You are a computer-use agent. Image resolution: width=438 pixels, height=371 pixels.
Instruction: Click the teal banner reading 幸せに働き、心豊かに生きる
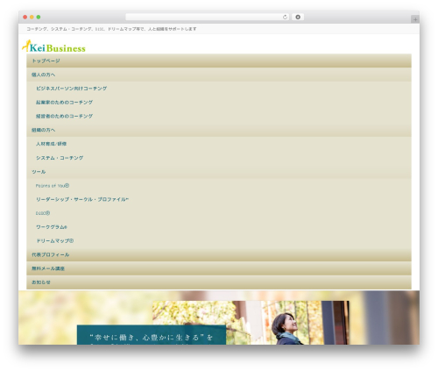152,335
